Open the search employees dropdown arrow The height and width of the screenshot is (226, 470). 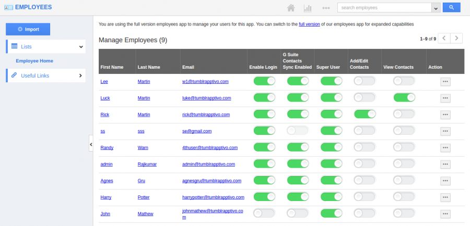[436, 8]
